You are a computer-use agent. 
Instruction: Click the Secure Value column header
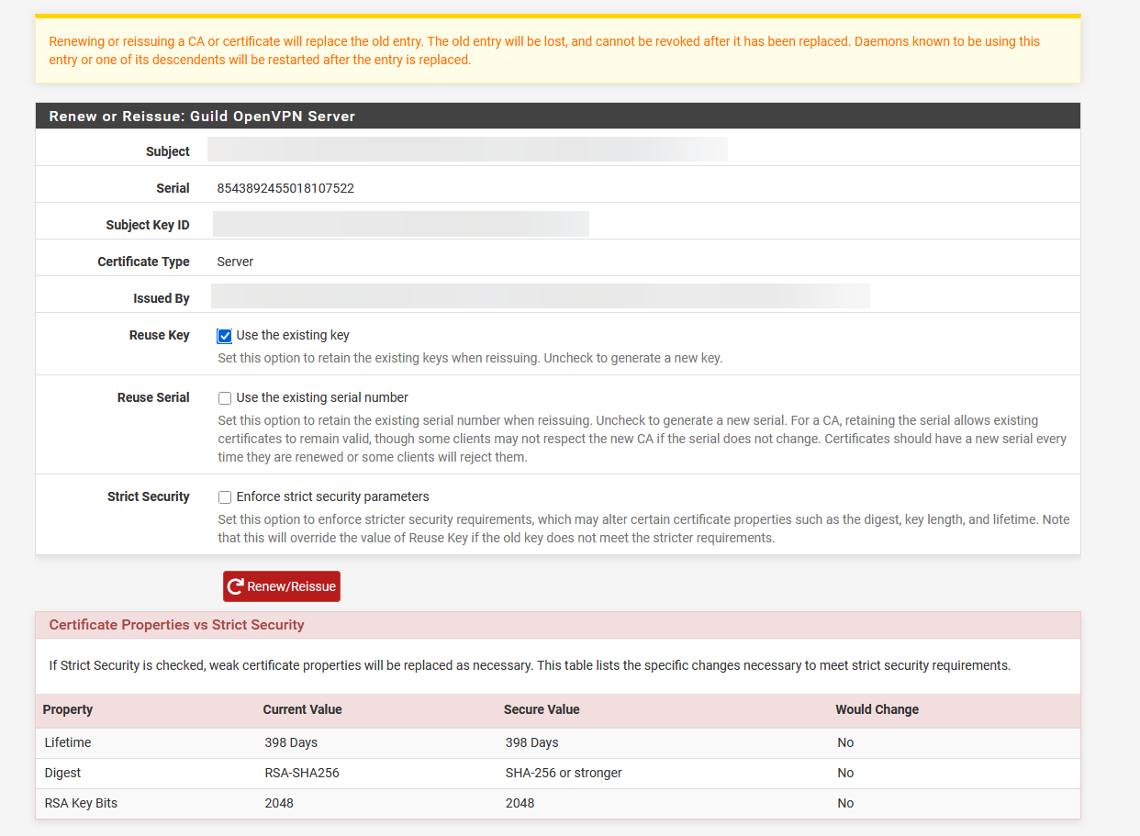542,709
